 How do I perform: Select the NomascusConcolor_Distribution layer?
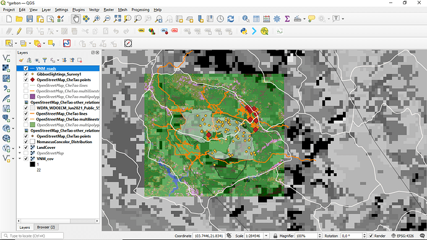[64, 142]
